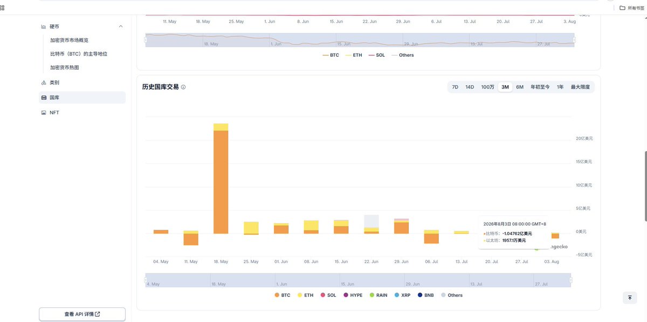Click the 历史国库交易 heading
This screenshot has height=322, width=647.
[160, 87]
